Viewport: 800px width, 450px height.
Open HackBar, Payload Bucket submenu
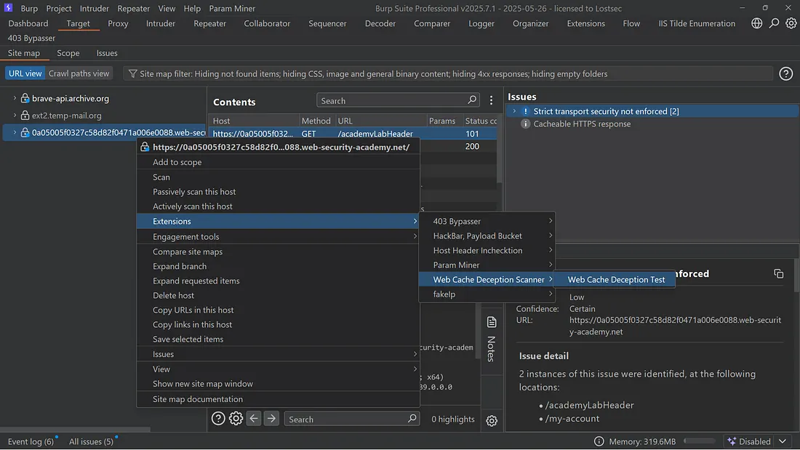pyautogui.click(x=487, y=236)
